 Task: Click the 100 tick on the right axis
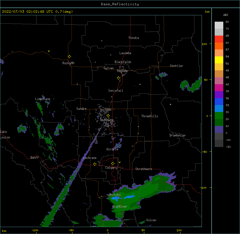204,44
